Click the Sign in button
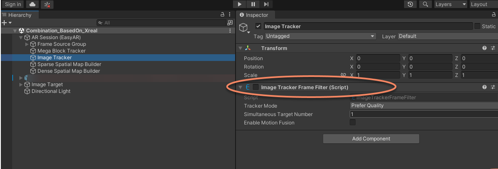This screenshot has height=169, width=498. (x=13, y=5)
